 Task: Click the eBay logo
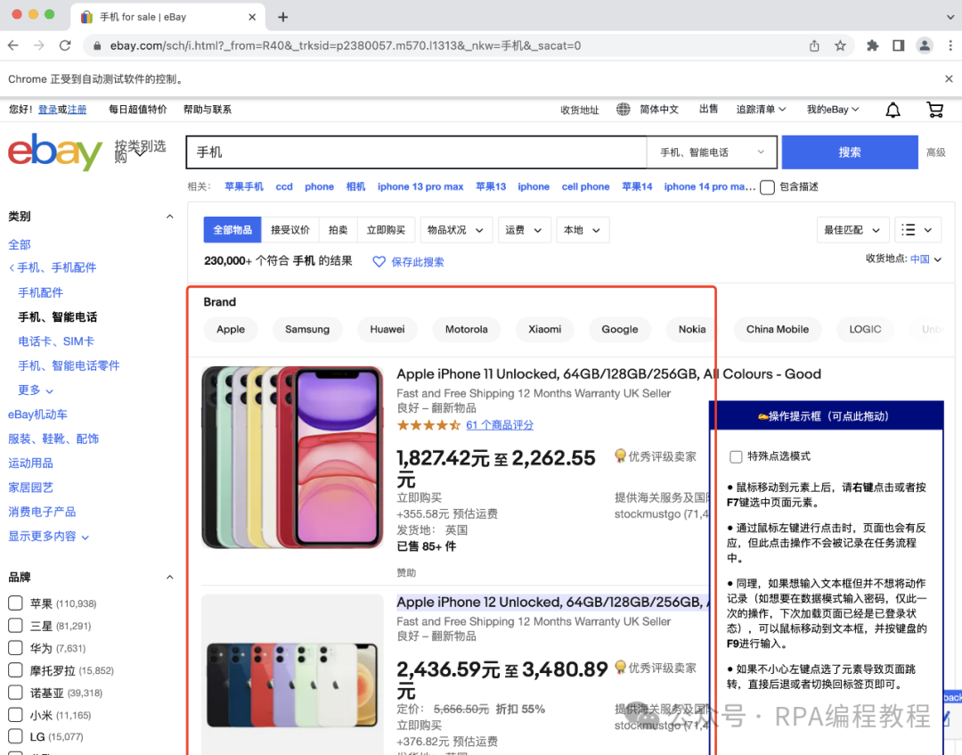coord(54,152)
